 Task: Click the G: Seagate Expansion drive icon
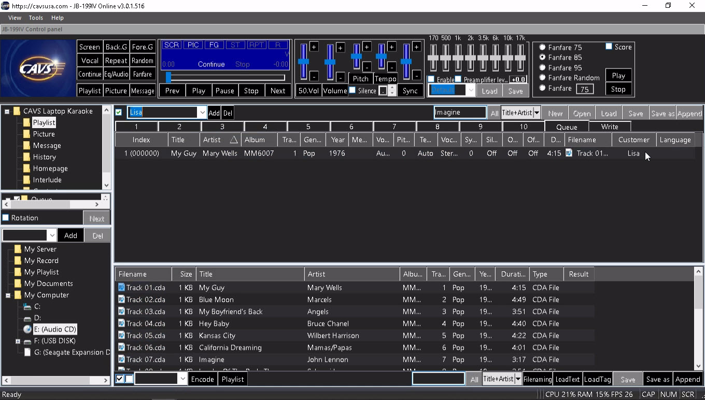coord(27,352)
